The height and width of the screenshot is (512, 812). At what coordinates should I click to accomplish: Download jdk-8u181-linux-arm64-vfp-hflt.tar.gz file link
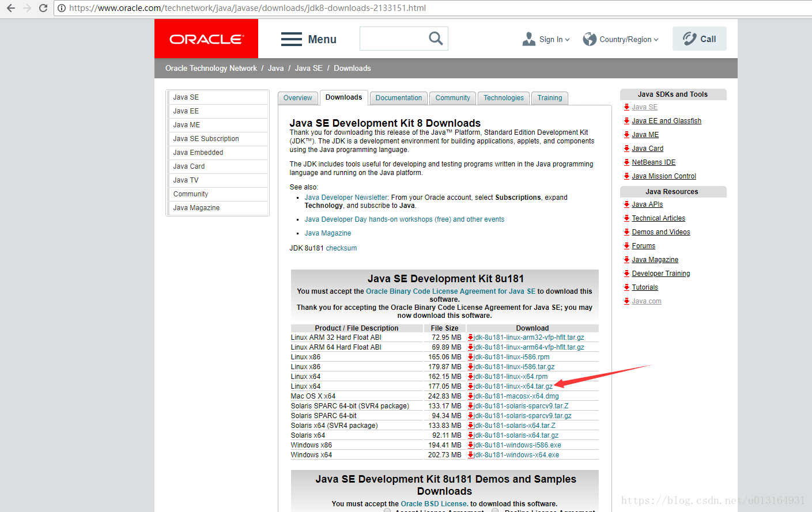529,347
